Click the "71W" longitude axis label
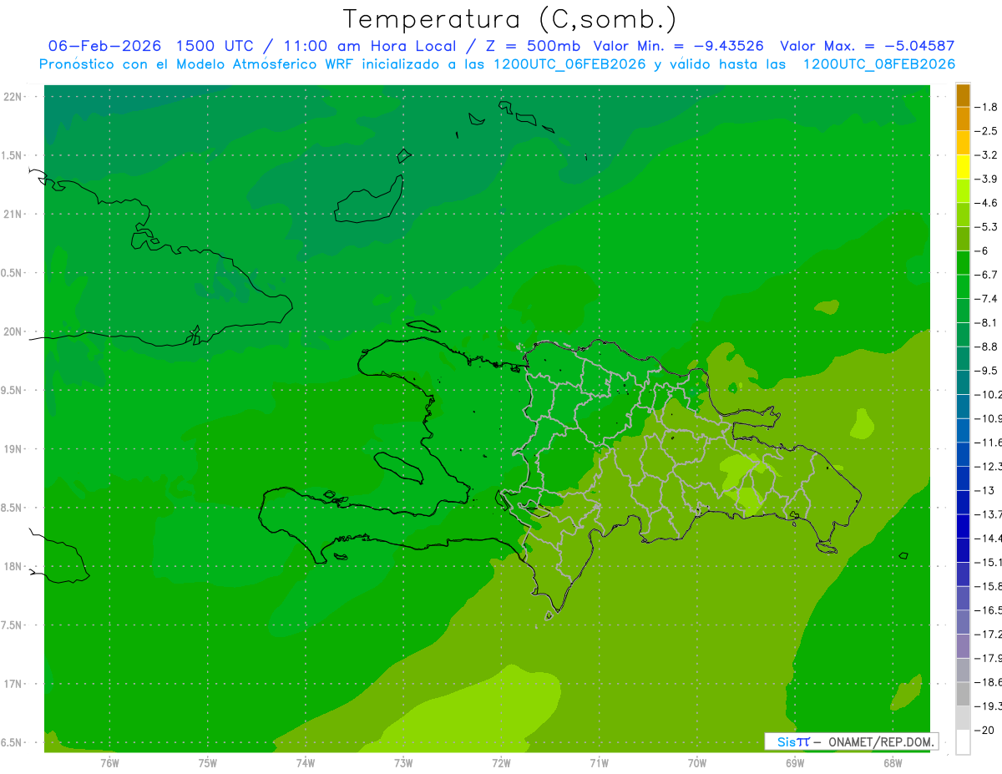The height and width of the screenshot is (774, 1002). pyautogui.click(x=599, y=762)
